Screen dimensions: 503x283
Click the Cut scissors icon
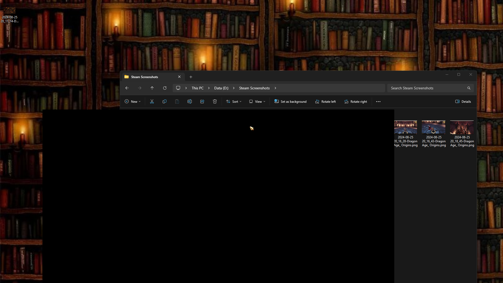(x=152, y=101)
